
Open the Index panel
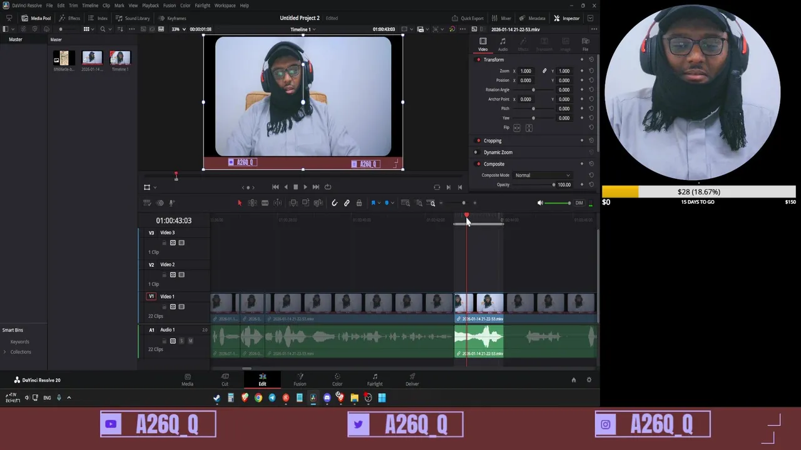(98, 18)
